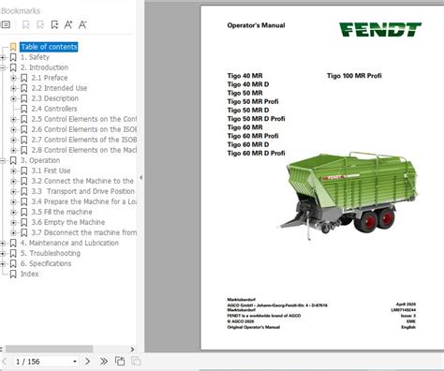Open bookmark 2.4 Controllers
The image size is (444, 371).
pyautogui.click(x=54, y=109)
